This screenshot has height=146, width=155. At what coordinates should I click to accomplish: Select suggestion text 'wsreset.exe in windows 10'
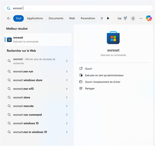(x=30, y=132)
